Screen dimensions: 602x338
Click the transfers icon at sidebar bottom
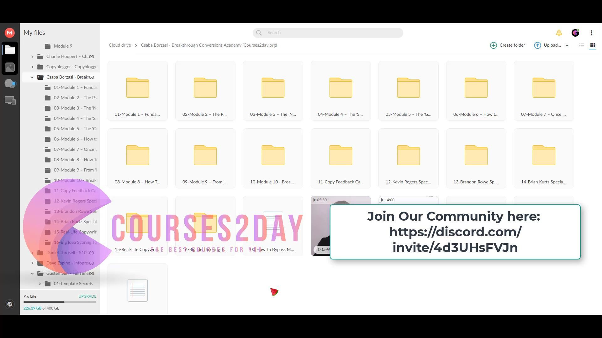10,304
